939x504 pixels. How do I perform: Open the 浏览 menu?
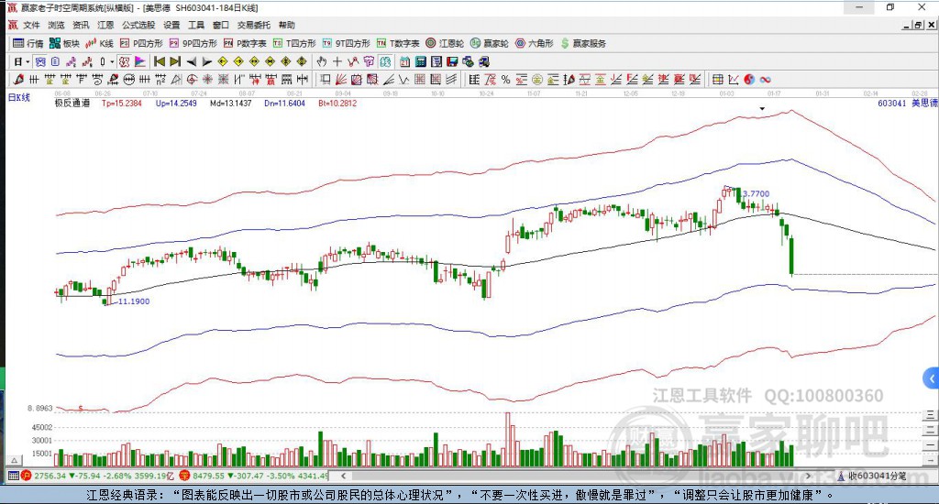click(56, 25)
